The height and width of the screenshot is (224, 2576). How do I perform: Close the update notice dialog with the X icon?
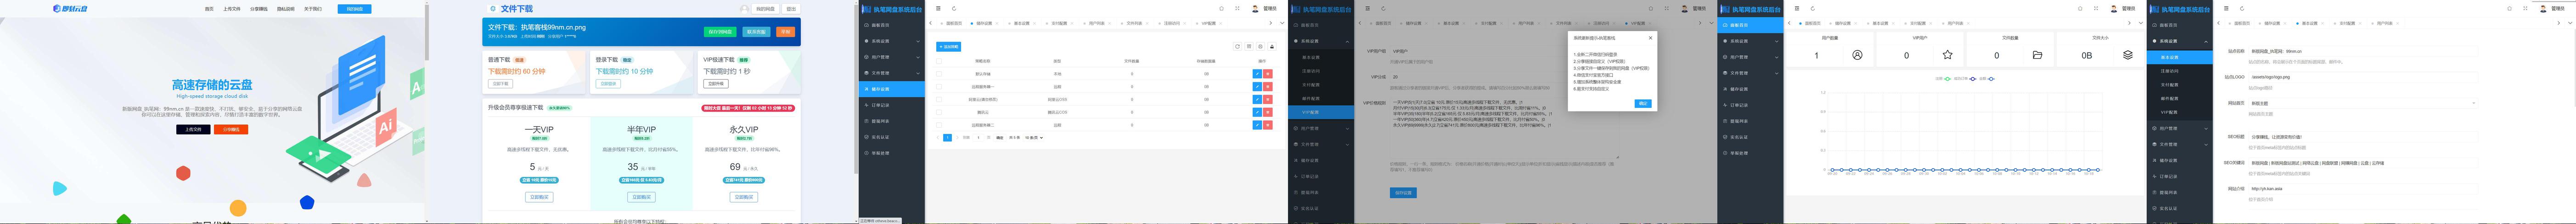tap(1650, 38)
